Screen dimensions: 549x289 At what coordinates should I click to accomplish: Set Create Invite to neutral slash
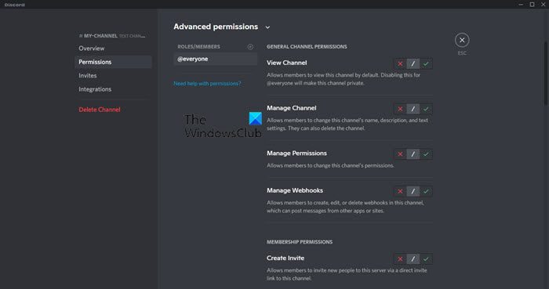413,258
